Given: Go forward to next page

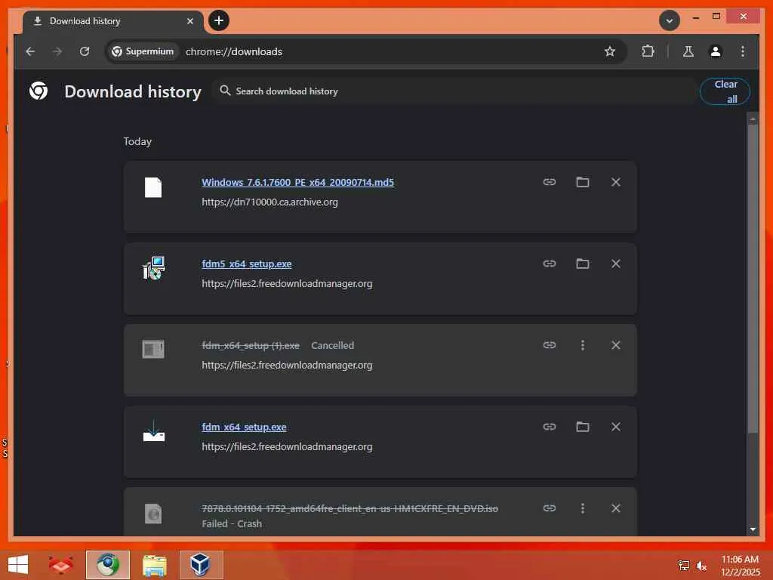Looking at the screenshot, I should click(x=57, y=51).
